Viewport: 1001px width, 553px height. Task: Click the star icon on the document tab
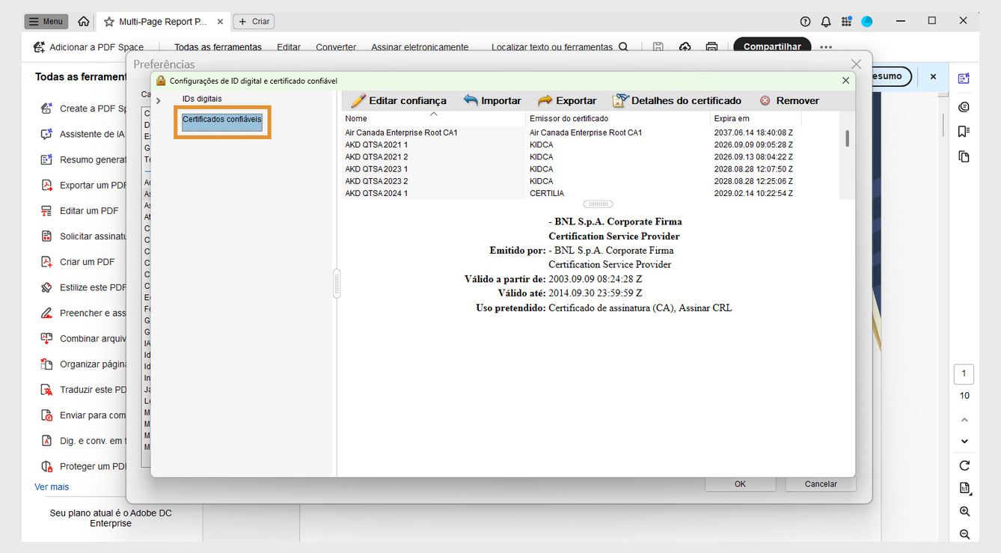[x=109, y=22]
